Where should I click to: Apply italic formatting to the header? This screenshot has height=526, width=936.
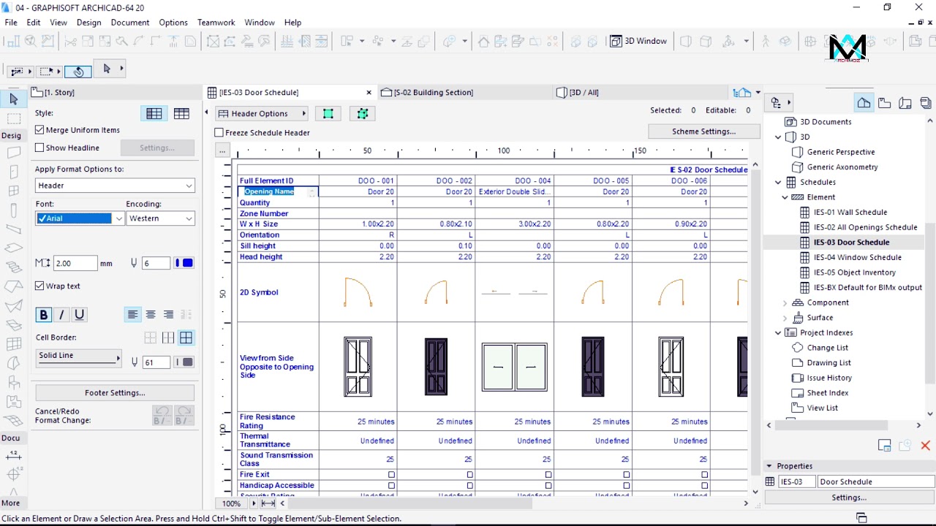tap(61, 315)
